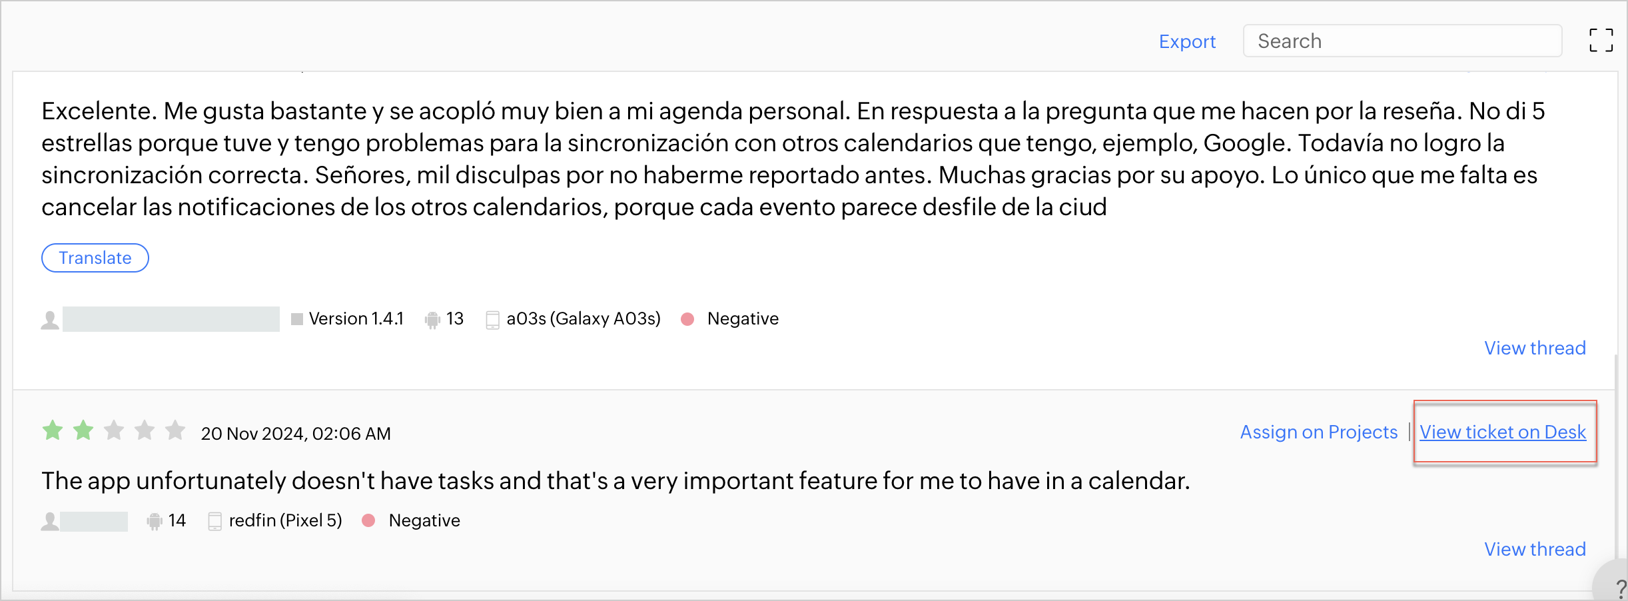Click the first green star rating
Screen dimensions: 1628x601
[x=53, y=430]
